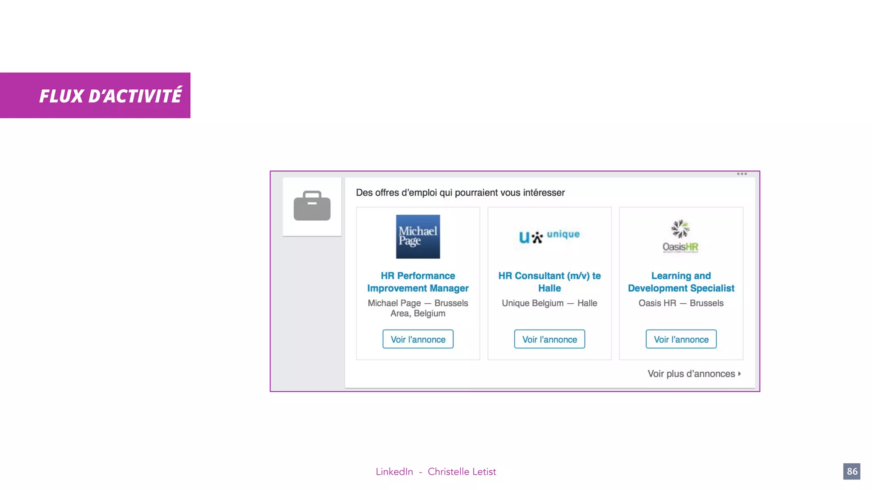Click the FLUX D'ACTIVITÉ title banner
This screenshot has width=872, height=490.
(95, 95)
